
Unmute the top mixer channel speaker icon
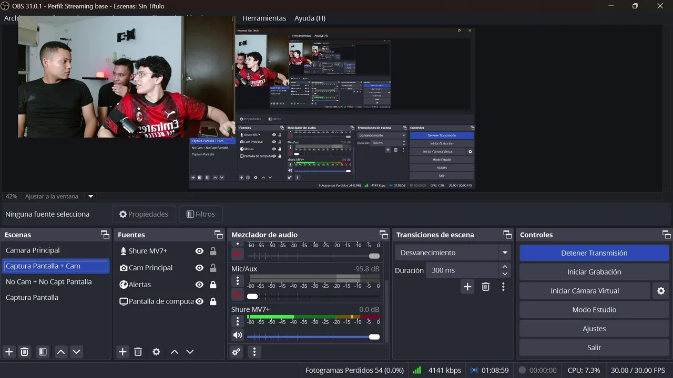pos(238,255)
